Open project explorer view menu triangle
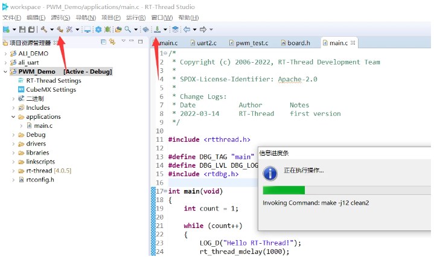The width and height of the screenshot is (434, 257). [124, 41]
